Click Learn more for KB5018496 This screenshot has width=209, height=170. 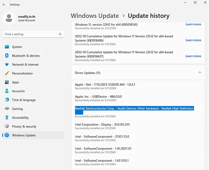tap(193, 40)
